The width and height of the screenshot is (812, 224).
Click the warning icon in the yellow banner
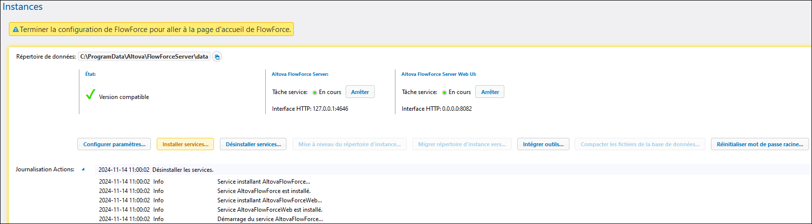coord(15,30)
